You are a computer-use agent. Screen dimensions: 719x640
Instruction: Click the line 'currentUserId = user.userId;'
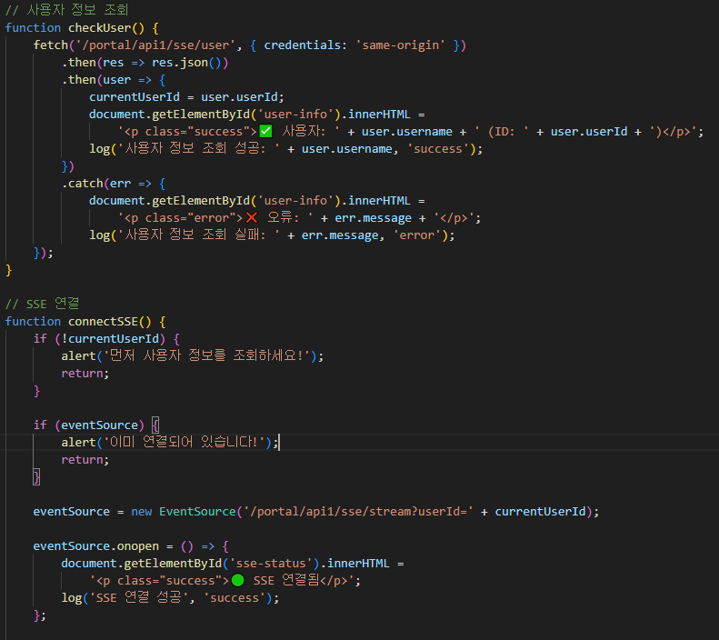(x=186, y=97)
